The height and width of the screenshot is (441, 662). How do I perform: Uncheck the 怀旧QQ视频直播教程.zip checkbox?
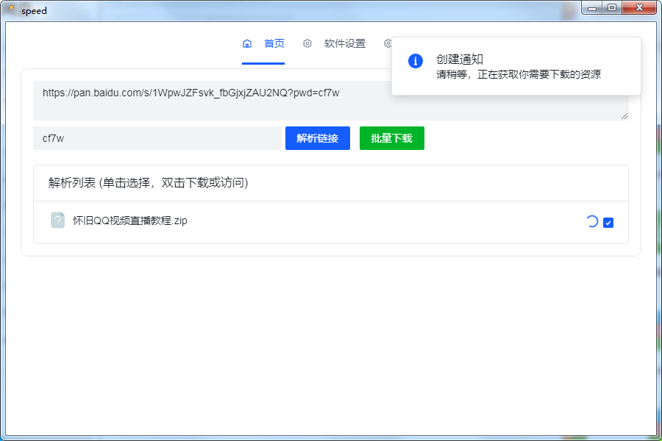click(608, 223)
